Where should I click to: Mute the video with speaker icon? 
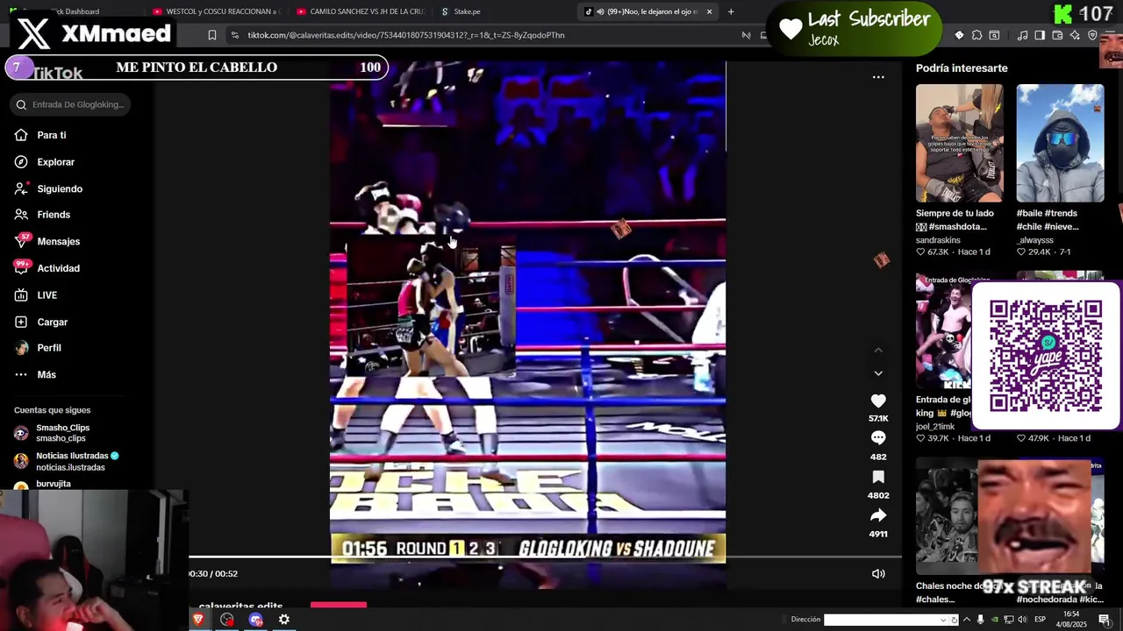coord(878,574)
